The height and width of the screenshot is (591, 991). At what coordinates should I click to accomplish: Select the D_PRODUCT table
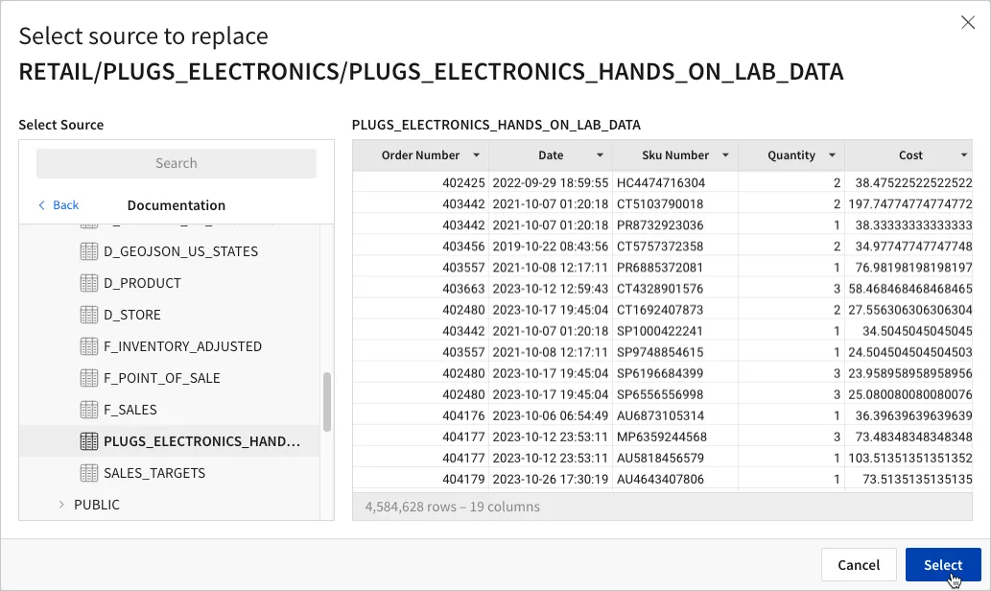[170, 283]
